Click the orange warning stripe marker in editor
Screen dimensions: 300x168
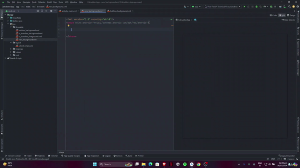click(172, 25)
